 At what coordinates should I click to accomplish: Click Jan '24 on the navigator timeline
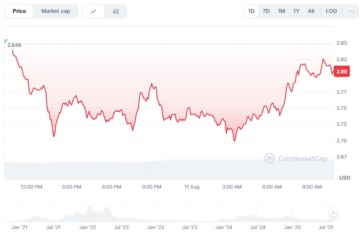click(x=224, y=227)
